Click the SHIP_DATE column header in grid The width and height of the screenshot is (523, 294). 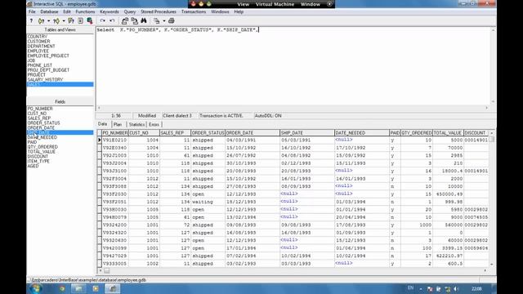(307, 132)
